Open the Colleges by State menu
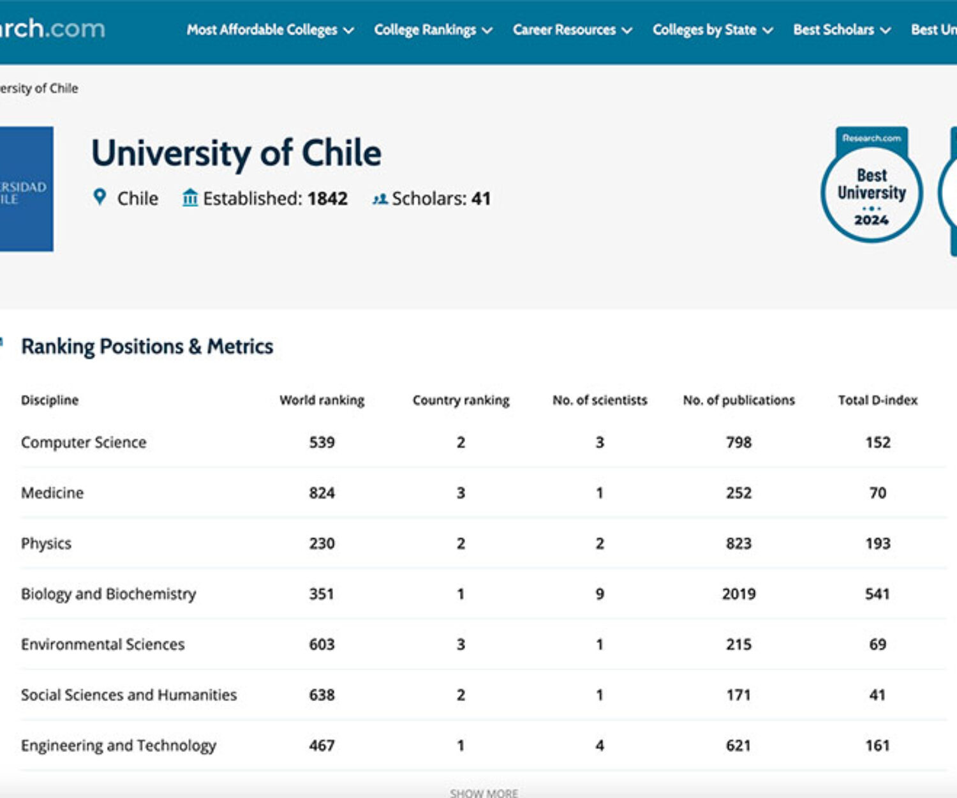957x798 pixels. (x=712, y=30)
